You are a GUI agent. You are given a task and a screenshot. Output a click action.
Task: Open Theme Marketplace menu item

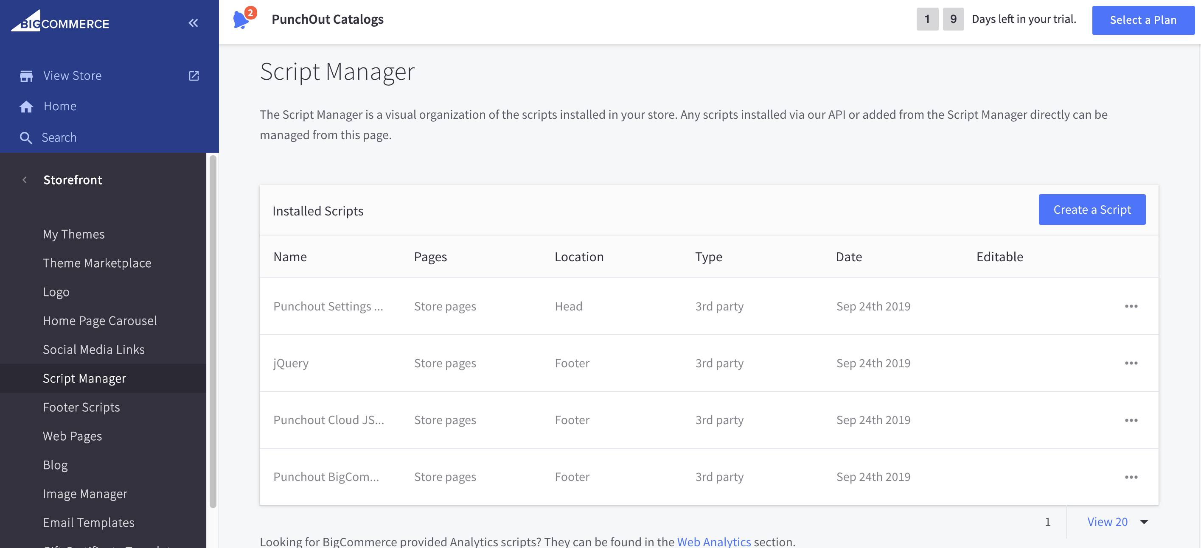click(97, 263)
